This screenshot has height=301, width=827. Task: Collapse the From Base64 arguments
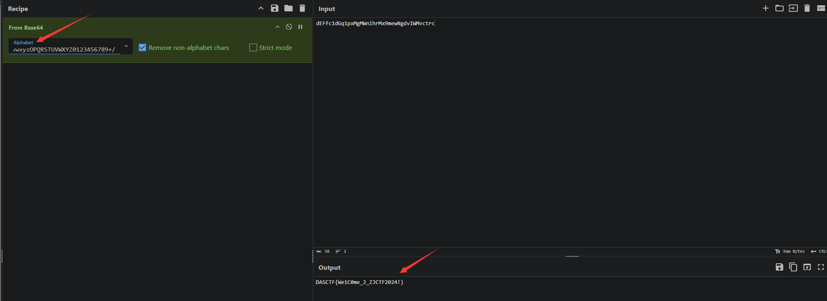click(278, 27)
